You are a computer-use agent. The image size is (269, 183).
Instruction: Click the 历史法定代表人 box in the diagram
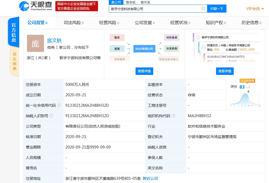pyautogui.click(x=169, y=59)
